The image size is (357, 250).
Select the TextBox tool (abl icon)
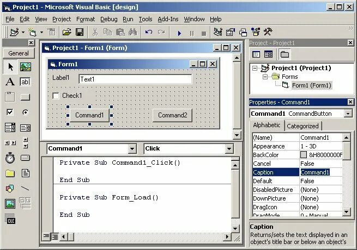point(25,82)
